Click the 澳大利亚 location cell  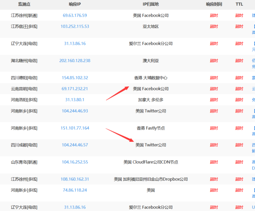pos(151,61)
